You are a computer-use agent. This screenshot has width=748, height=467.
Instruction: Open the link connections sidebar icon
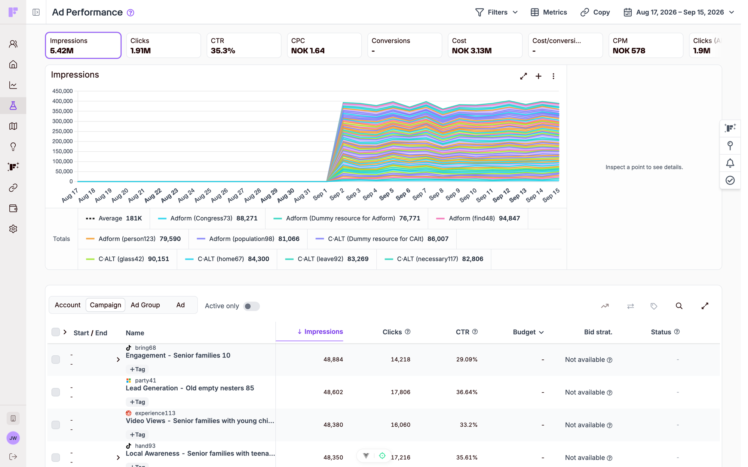pos(13,188)
